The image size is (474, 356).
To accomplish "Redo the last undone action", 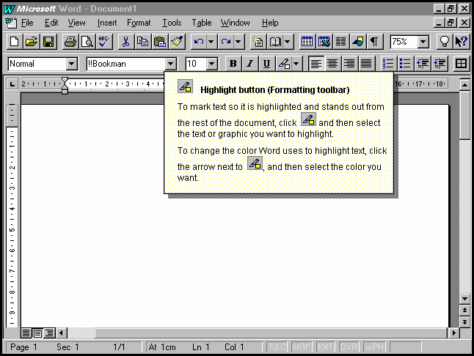I will click(x=226, y=41).
